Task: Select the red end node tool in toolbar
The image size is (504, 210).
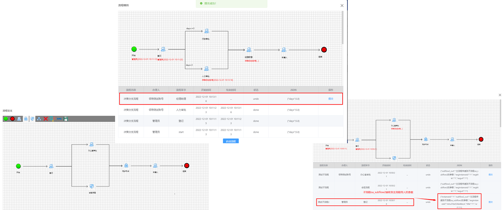Action: pyautogui.click(x=12, y=119)
